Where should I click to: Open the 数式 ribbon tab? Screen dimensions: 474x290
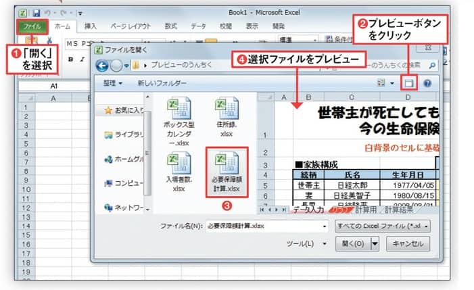click(x=170, y=27)
